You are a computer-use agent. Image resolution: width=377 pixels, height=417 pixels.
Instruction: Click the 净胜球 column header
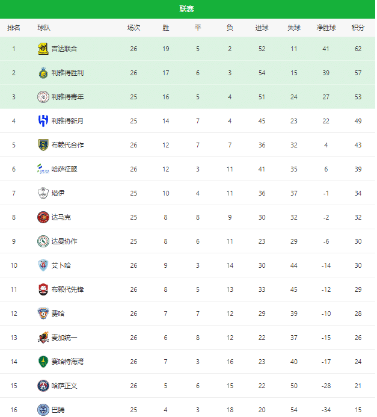[x=326, y=28]
